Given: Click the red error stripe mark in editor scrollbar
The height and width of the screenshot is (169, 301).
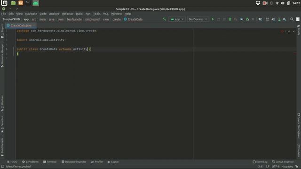Looking at the screenshot, I should click(x=295, y=54).
